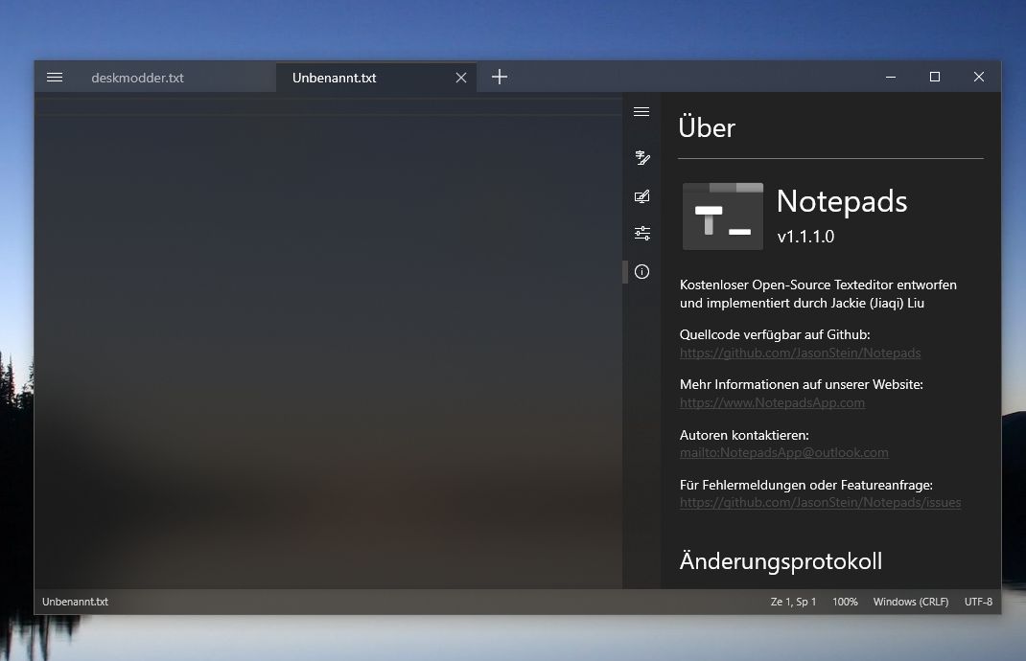Click the Ze 1, Sp 1 line indicator
This screenshot has height=661, width=1026.
coord(793,602)
